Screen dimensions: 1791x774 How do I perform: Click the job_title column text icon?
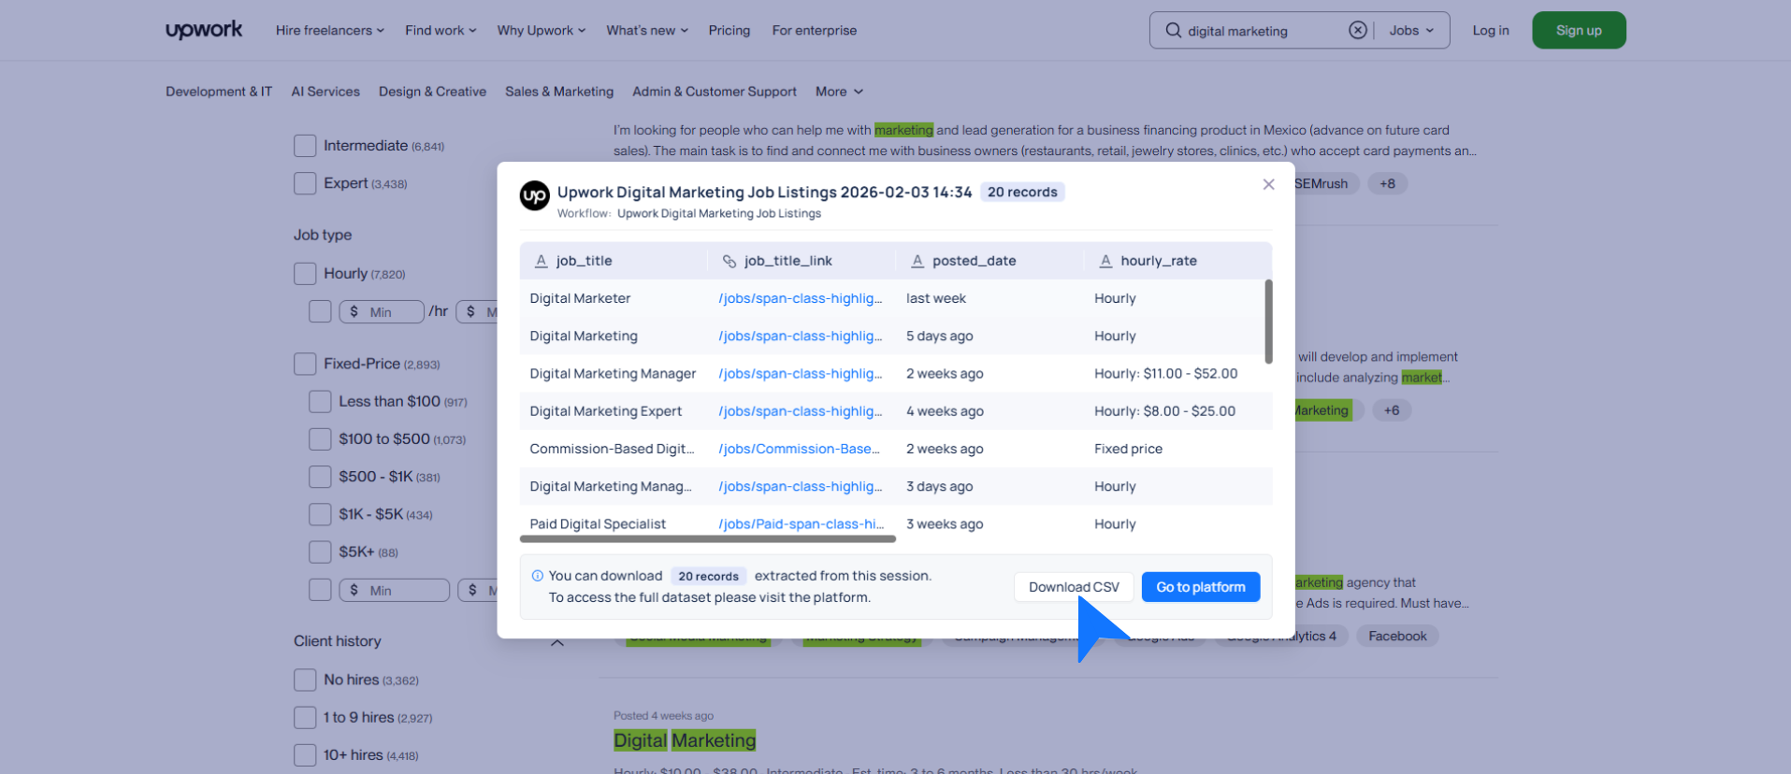[541, 261]
